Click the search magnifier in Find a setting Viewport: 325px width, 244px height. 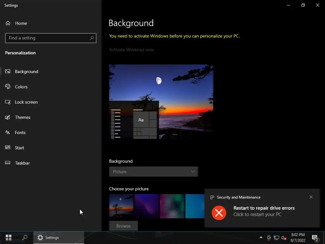click(x=92, y=38)
